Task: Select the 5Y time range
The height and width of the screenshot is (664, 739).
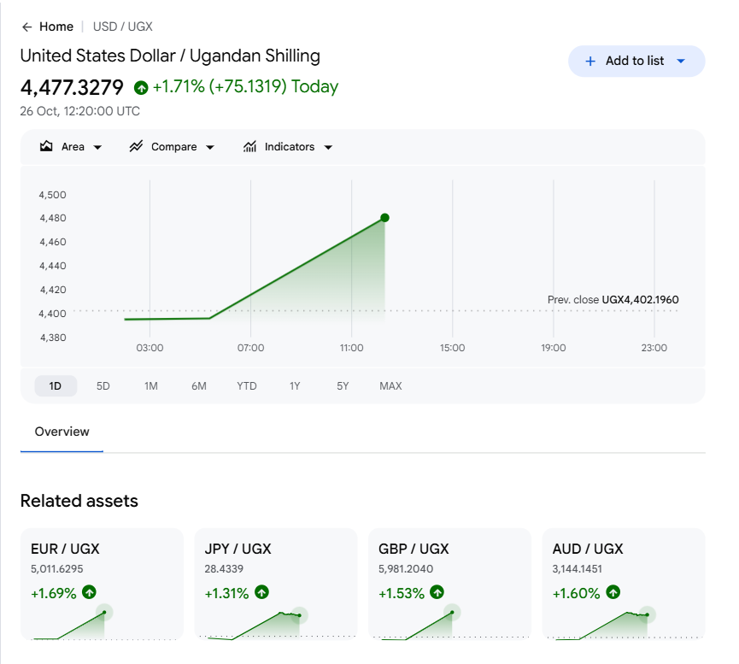Action: [343, 385]
